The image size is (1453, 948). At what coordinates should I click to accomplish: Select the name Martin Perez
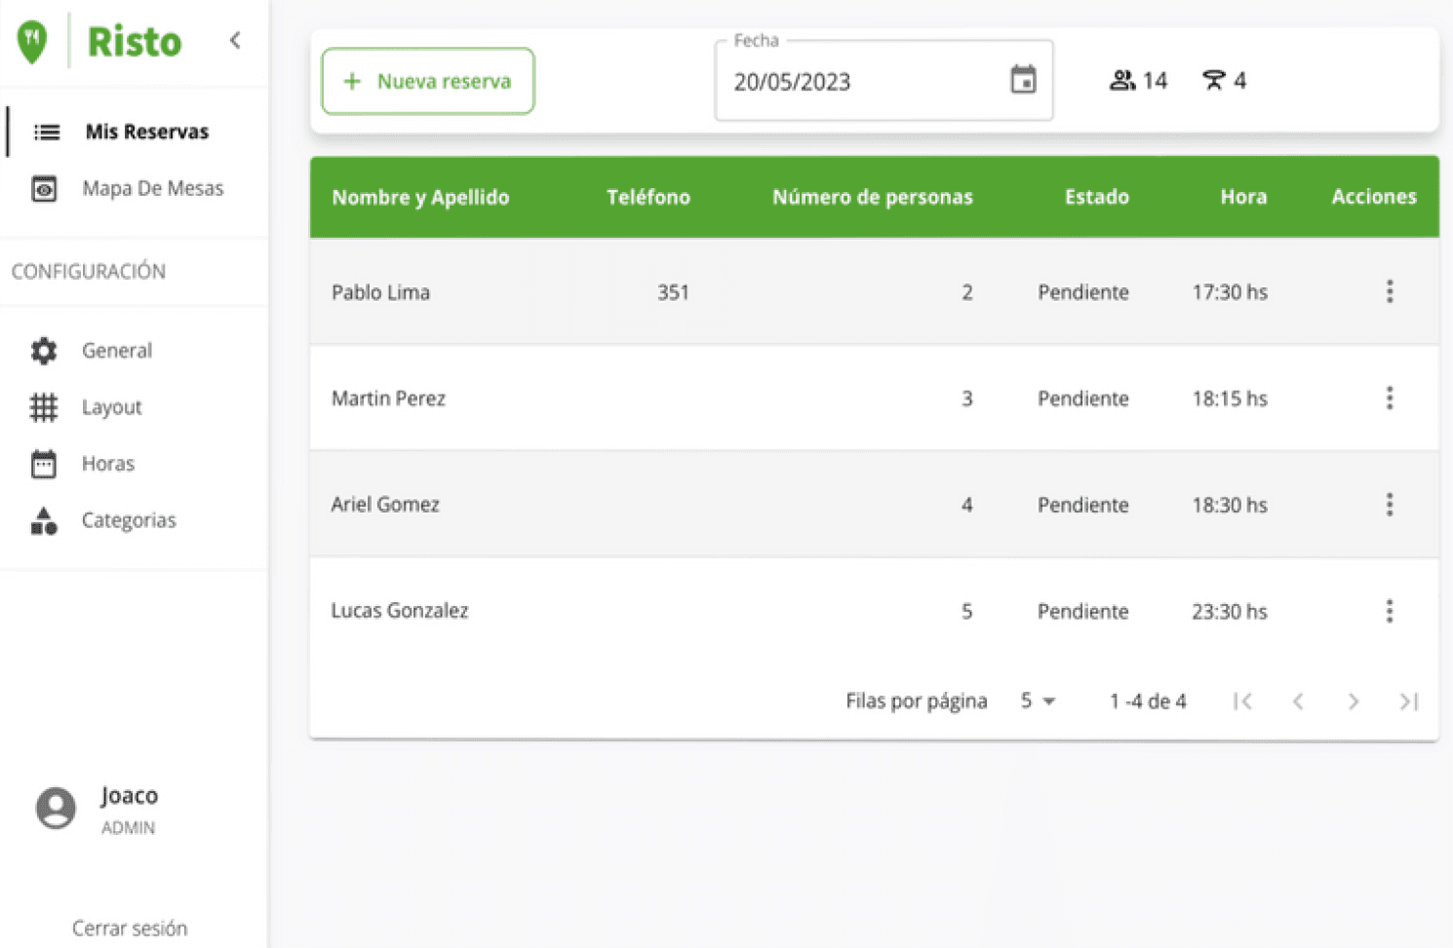[x=388, y=398]
